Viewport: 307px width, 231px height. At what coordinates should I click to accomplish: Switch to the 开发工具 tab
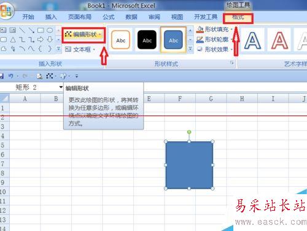pos(206,17)
